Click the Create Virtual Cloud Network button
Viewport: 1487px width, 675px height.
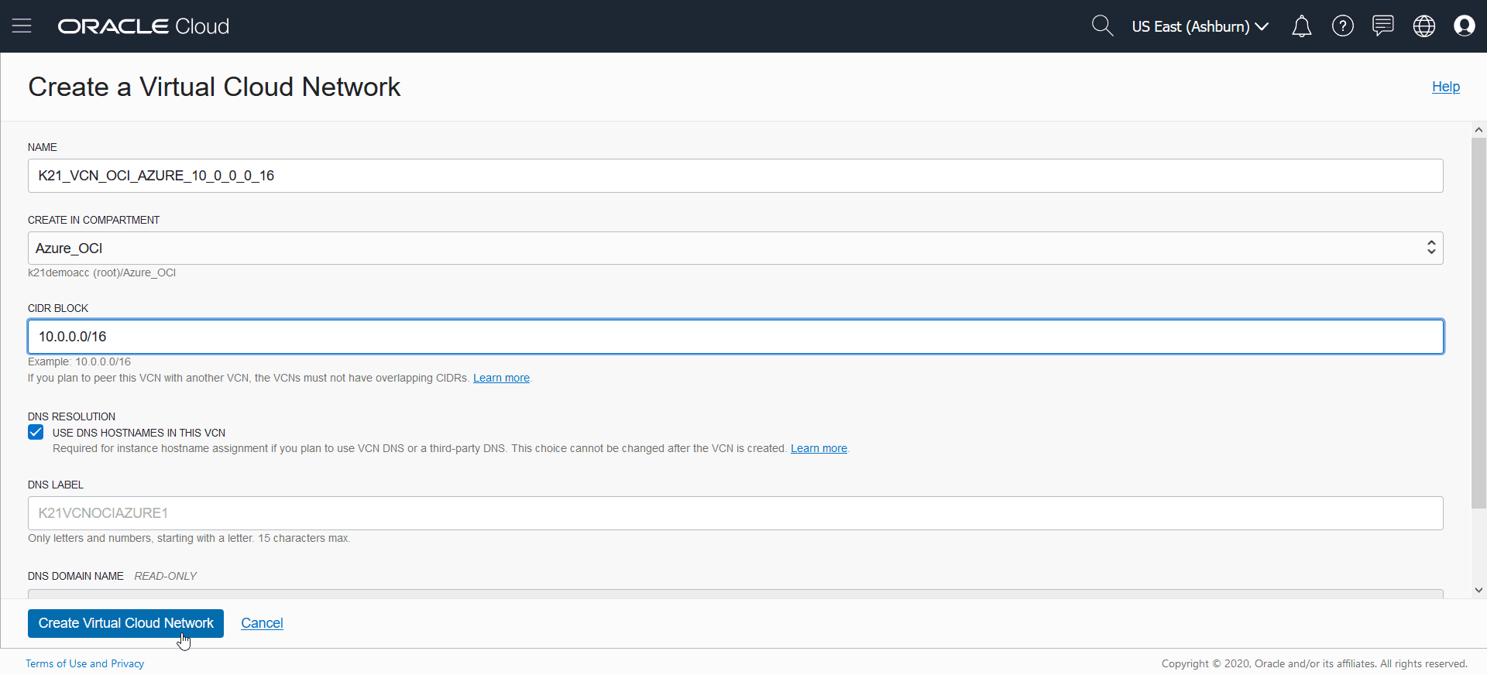(125, 623)
